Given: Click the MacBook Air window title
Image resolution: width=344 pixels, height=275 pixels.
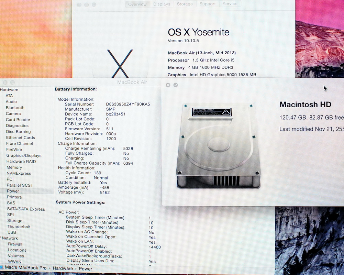Looking at the screenshot, I should [132, 82].
